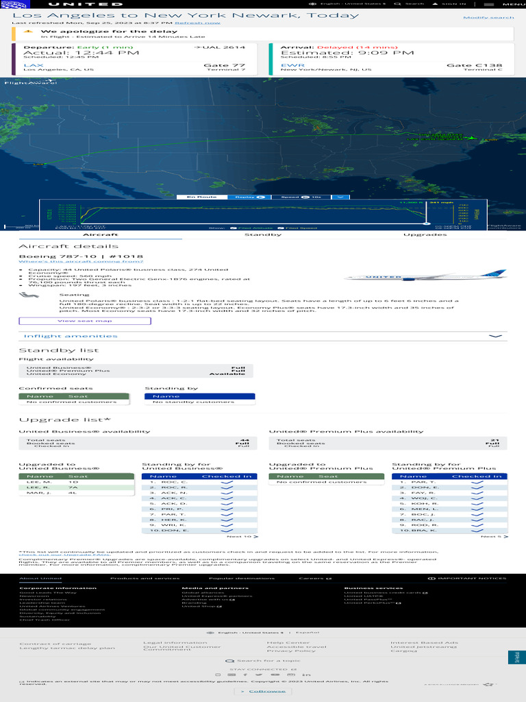Open the search magnifier in header
Screen dimensions: 526x702
point(397,4)
